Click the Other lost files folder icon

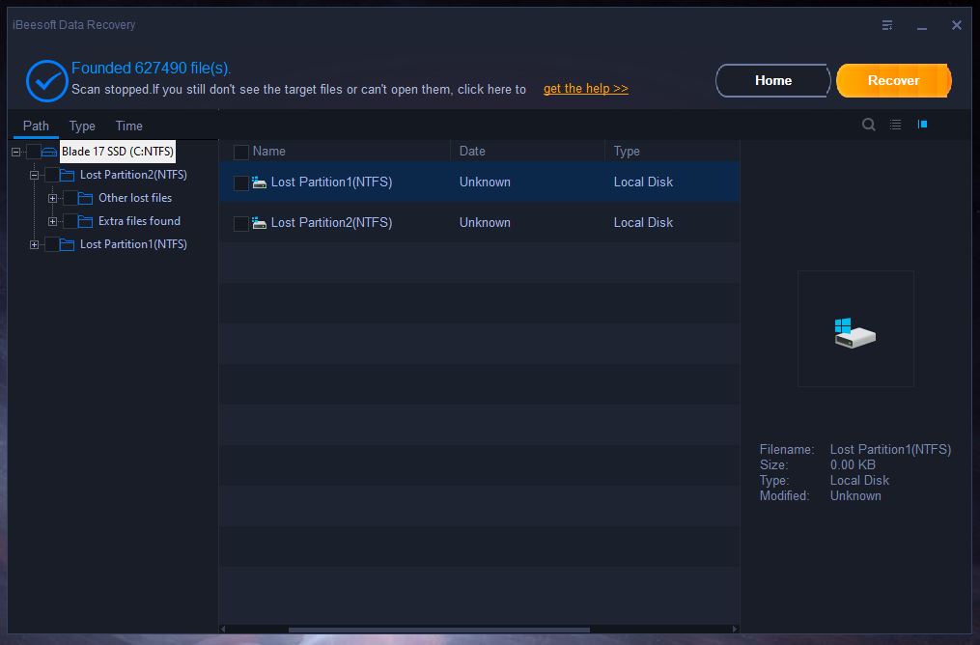click(x=85, y=198)
